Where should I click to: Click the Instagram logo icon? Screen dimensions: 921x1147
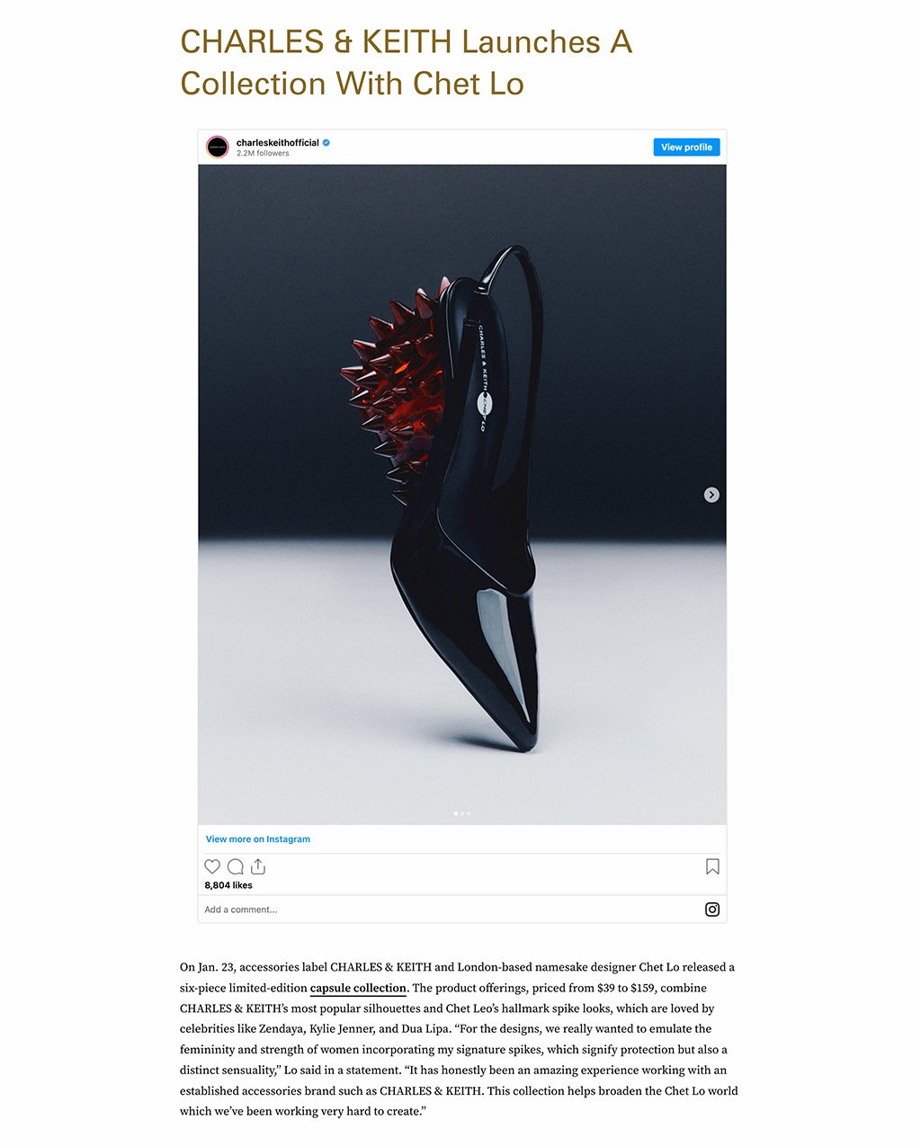click(x=712, y=910)
